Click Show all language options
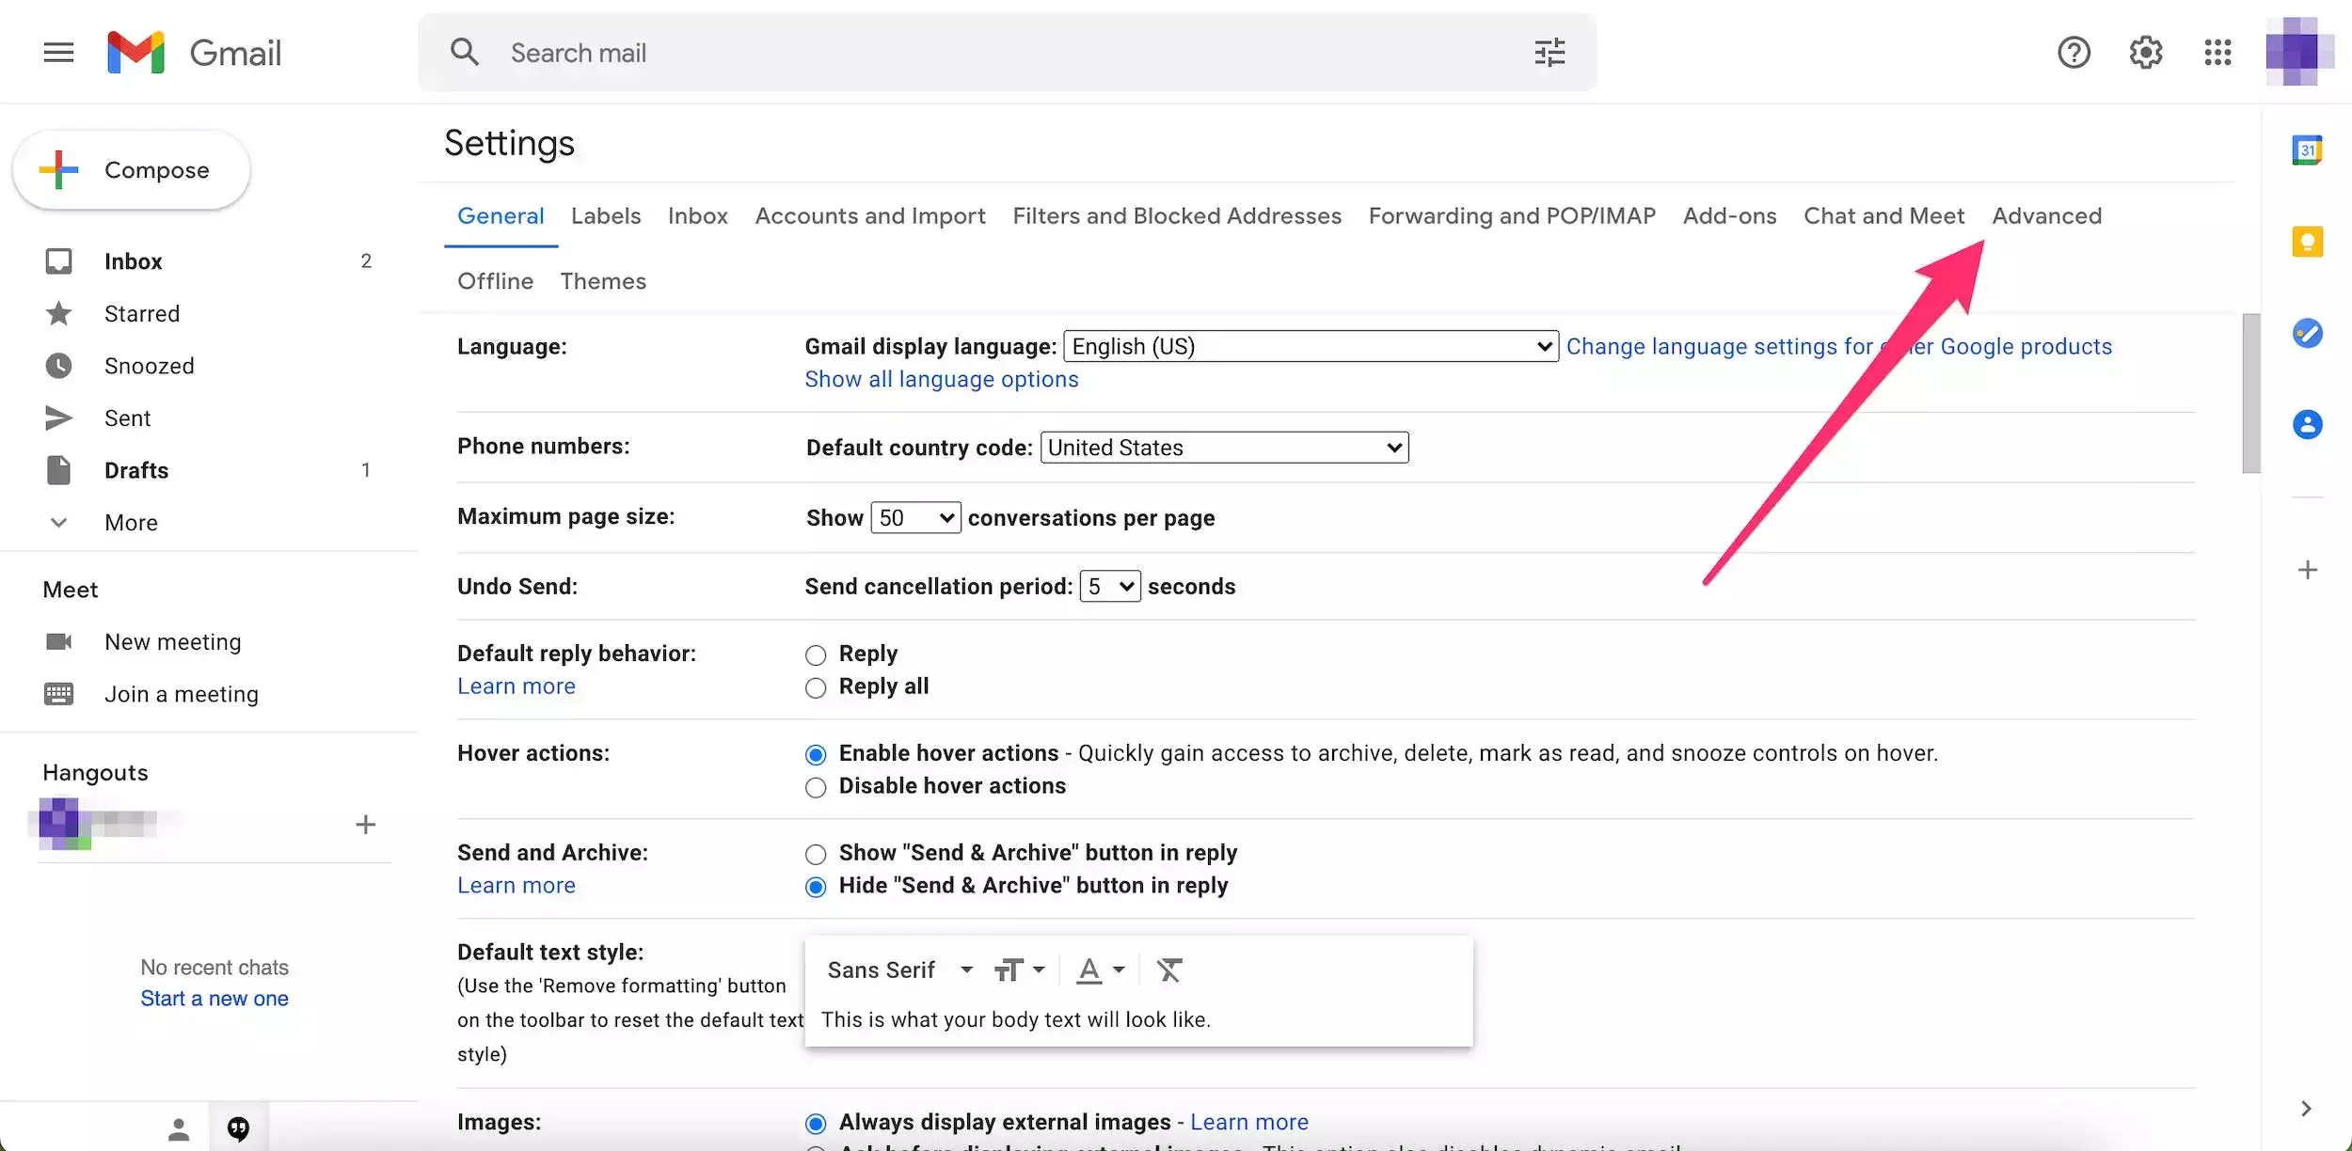2352x1151 pixels. pyautogui.click(x=942, y=380)
